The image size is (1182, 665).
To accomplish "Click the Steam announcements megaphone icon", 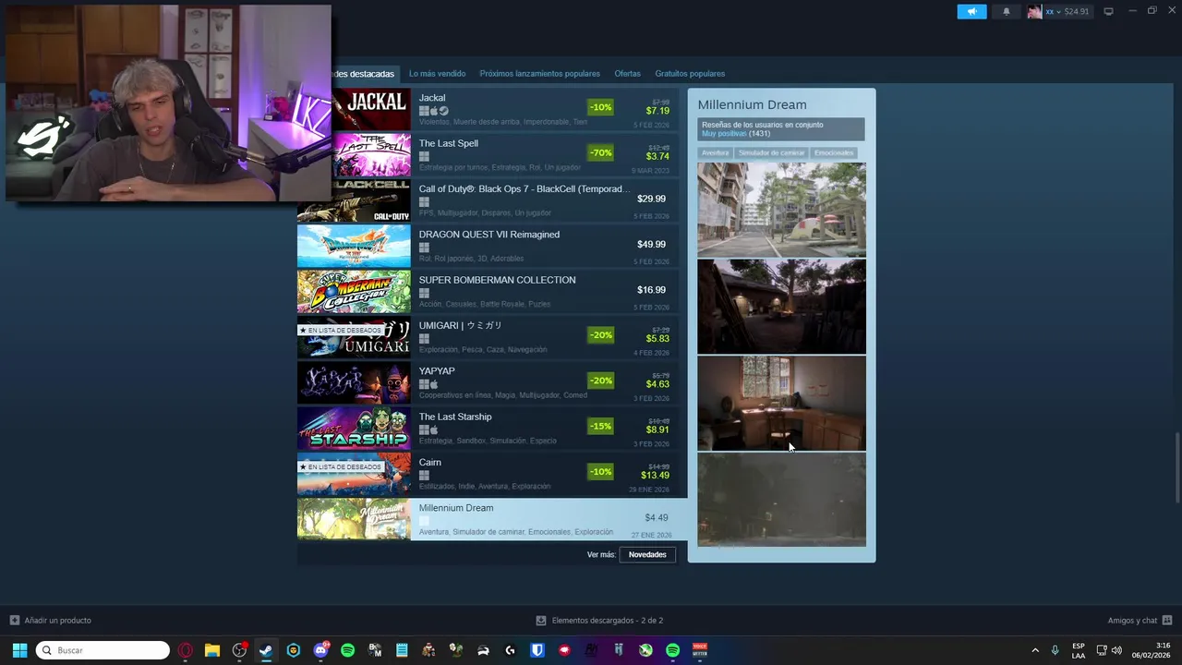I will [971, 11].
